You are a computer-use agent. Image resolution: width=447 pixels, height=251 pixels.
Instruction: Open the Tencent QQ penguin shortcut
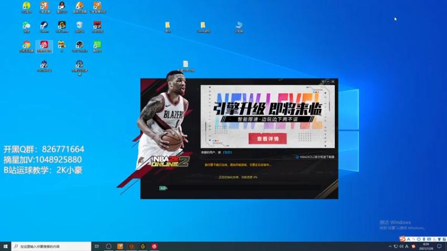pos(61,7)
